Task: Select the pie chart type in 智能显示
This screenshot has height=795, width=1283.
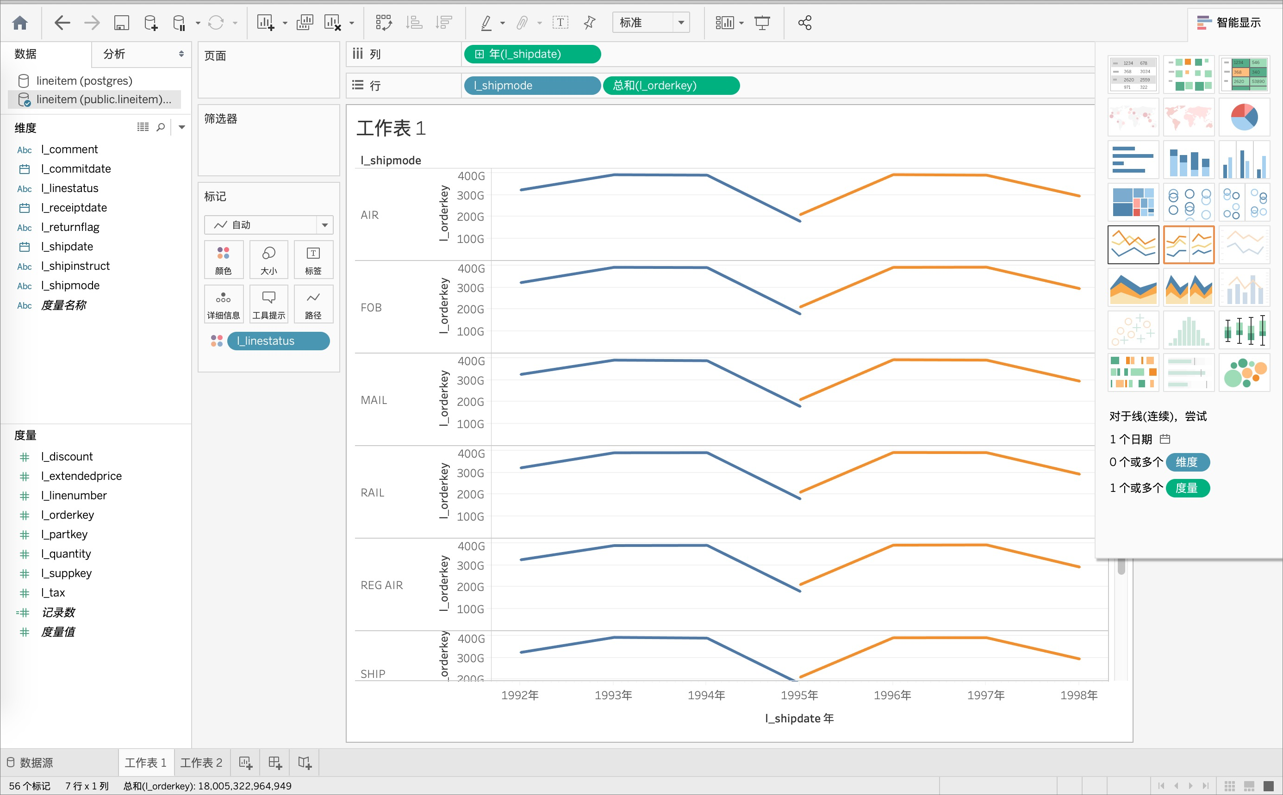Action: click(x=1245, y=117)
